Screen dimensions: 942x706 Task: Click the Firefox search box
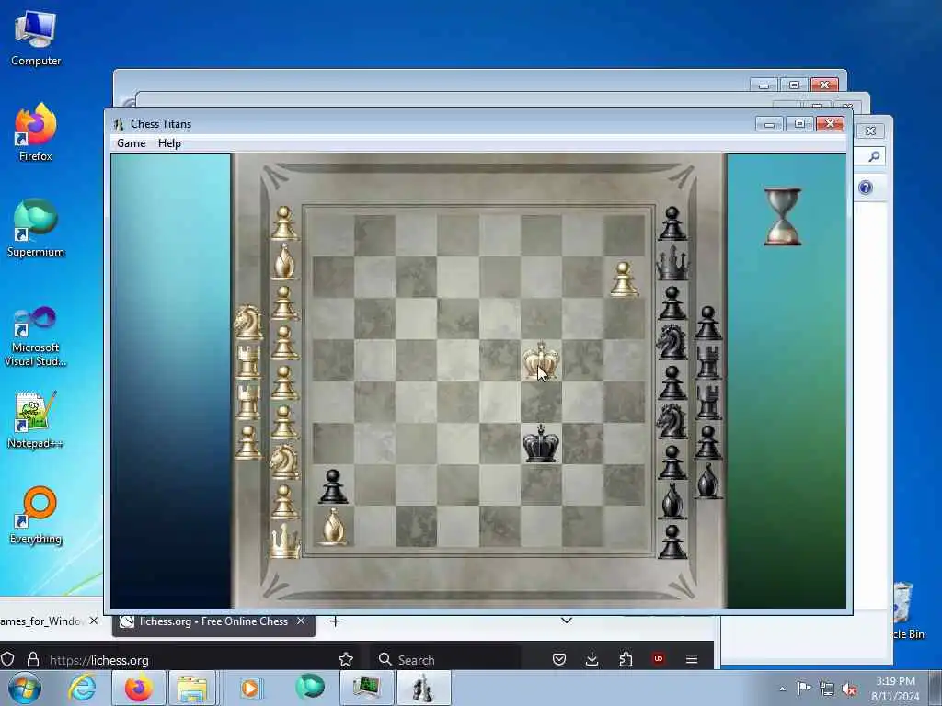point(444,660)
